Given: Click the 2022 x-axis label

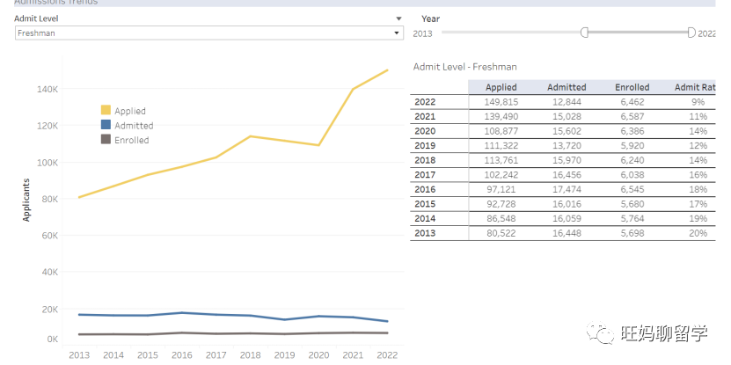Looking at the screenshot, I should coord(387,355).
